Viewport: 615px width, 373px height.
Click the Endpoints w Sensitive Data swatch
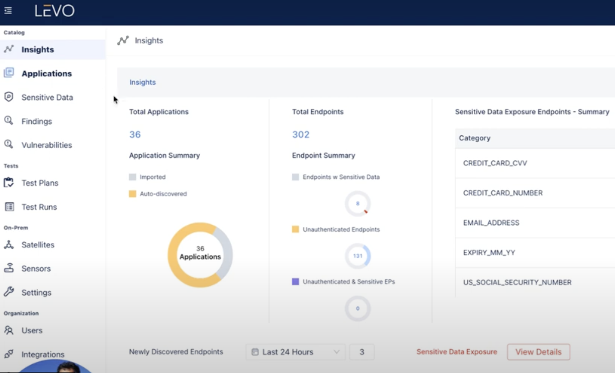(295, 177)
